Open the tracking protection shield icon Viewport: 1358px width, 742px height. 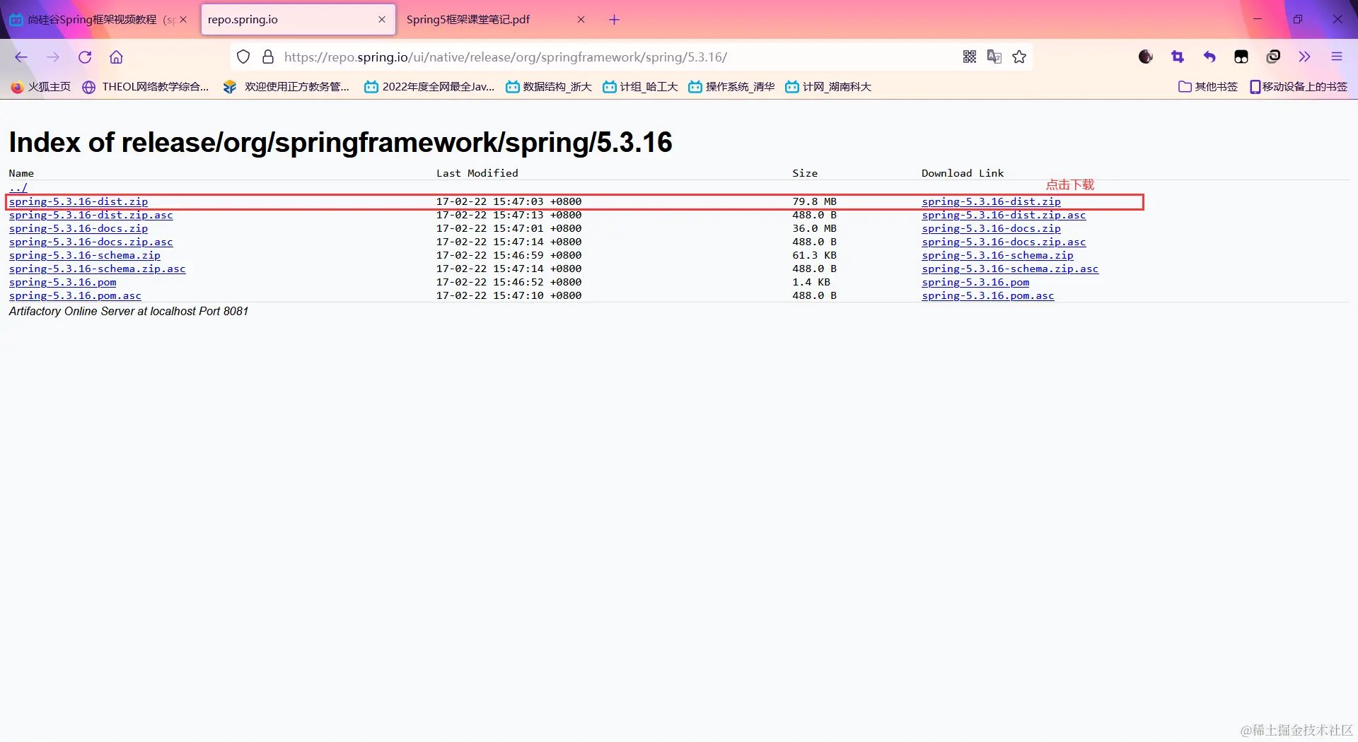pyautogui.click(x=243, y=57)
